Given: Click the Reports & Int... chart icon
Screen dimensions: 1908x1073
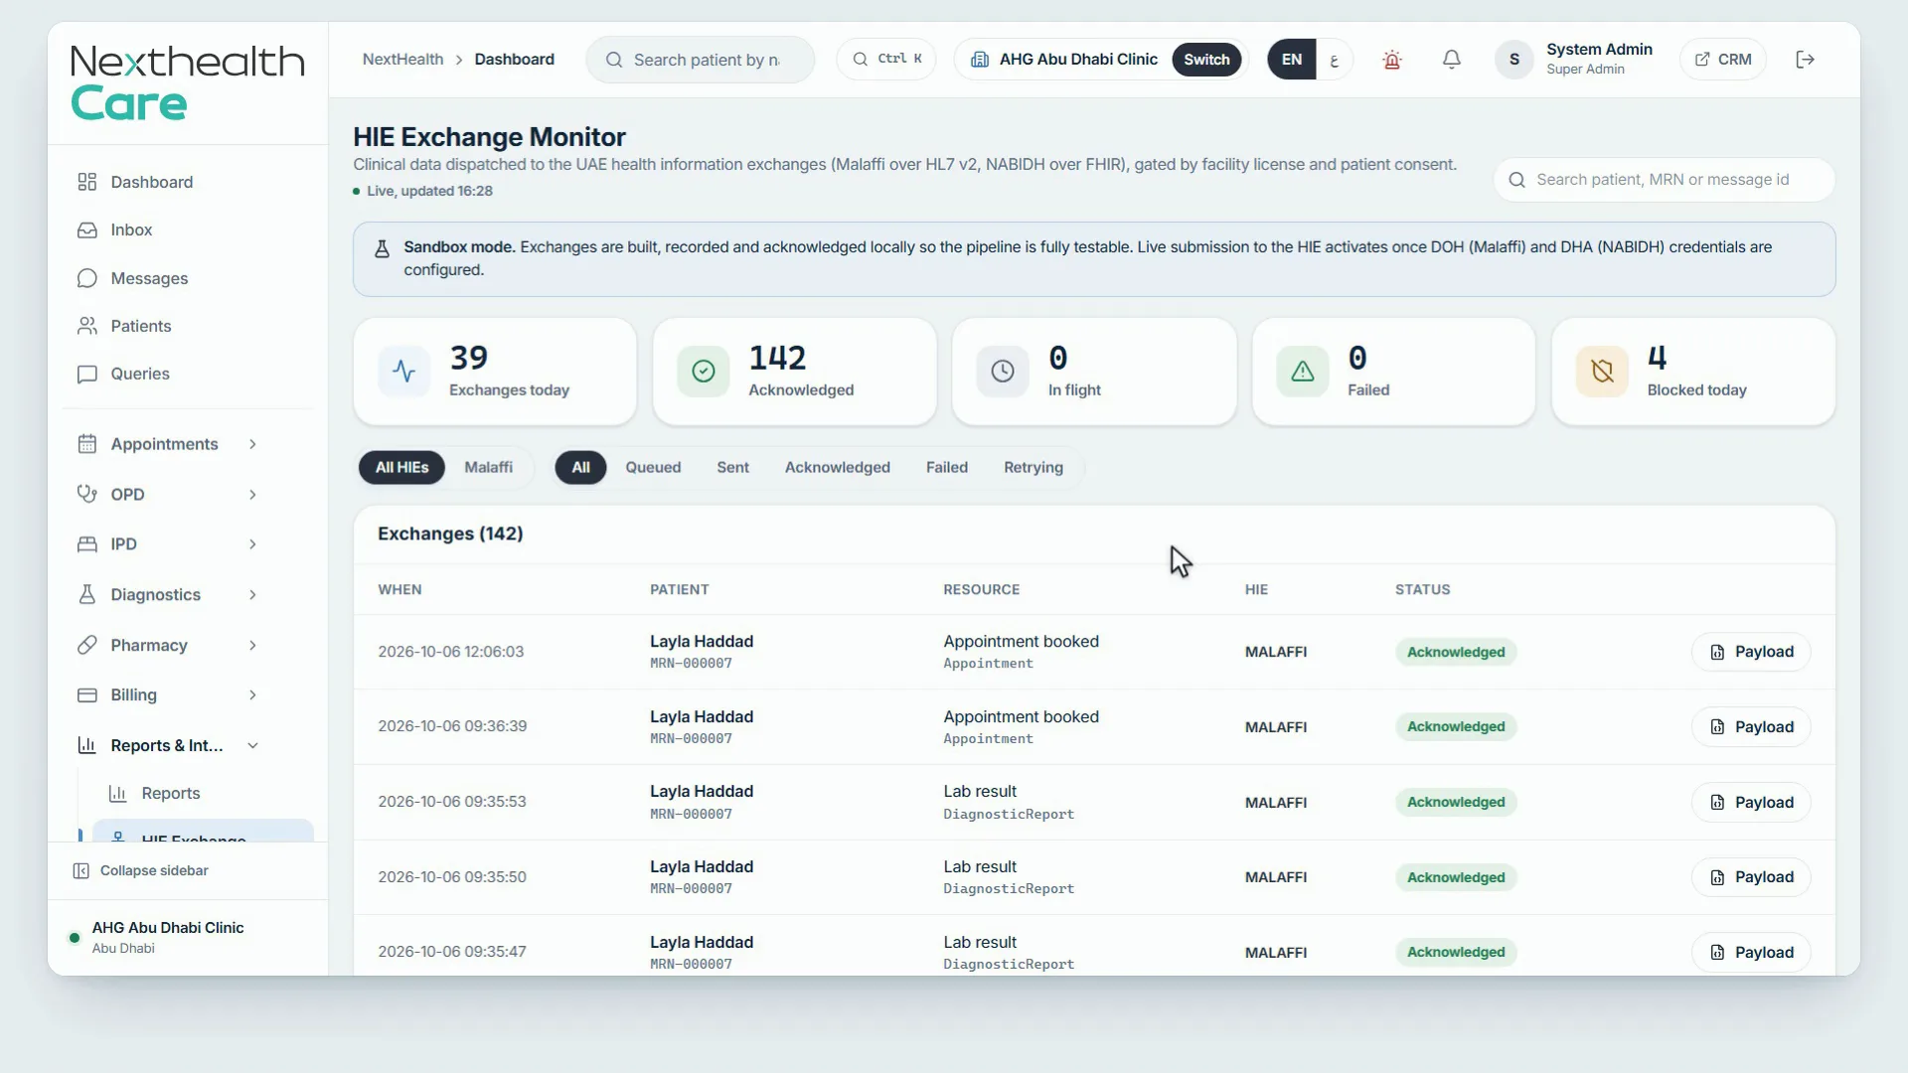Looking at the screenshot, I should click(x=87, y=745).
